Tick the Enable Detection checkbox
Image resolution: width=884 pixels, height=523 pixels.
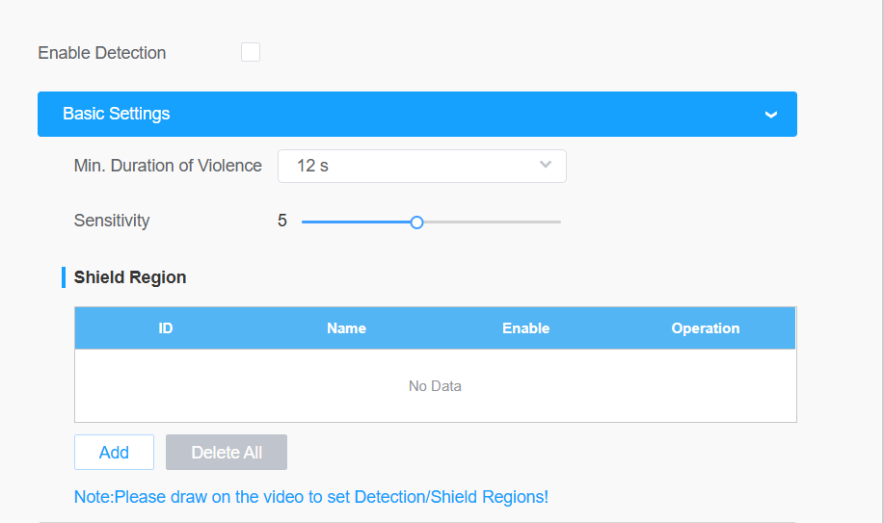click(x=251, y=52)
